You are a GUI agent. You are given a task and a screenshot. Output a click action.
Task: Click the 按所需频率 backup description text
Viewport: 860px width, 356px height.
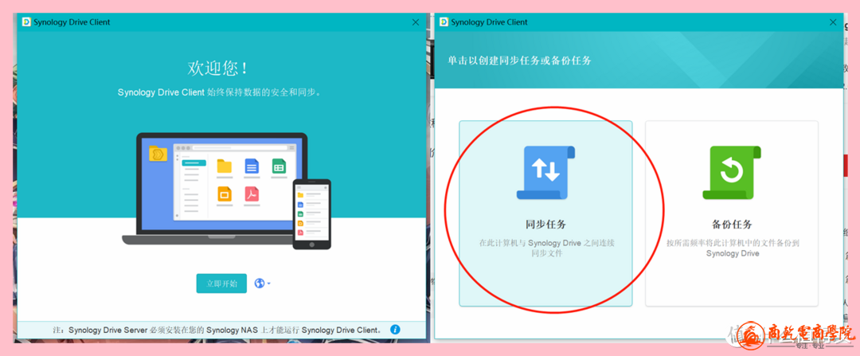pyautogui.click(x=733, y=248)
